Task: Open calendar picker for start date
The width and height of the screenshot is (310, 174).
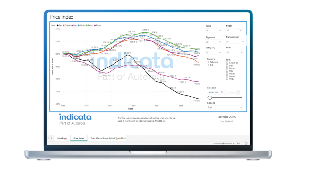Action: point(222,92)
